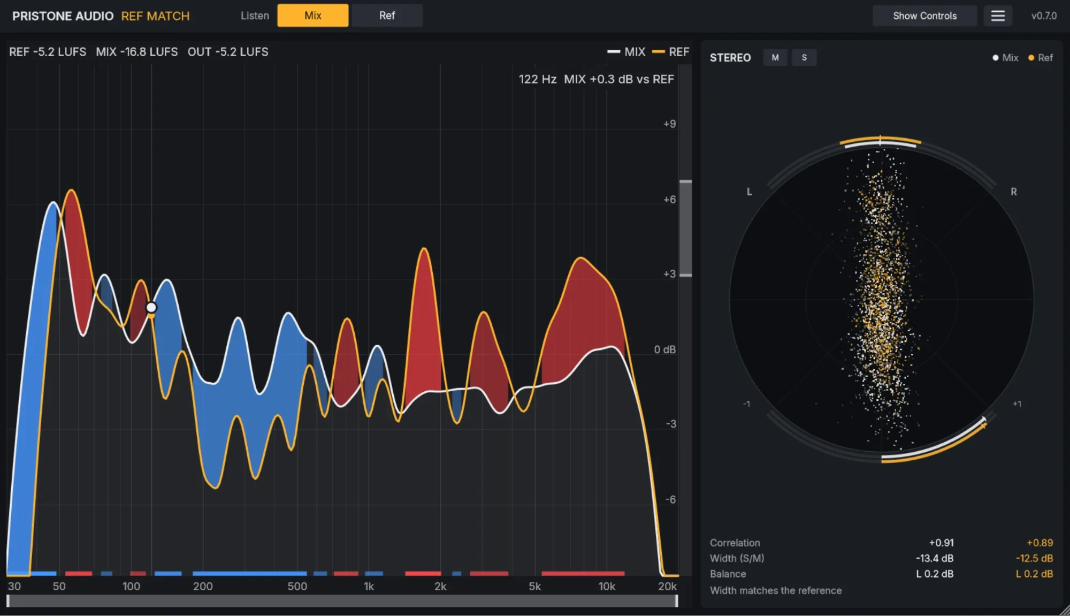Click the OUT -5.2 LUFS readout

click(x=228, y=52)
